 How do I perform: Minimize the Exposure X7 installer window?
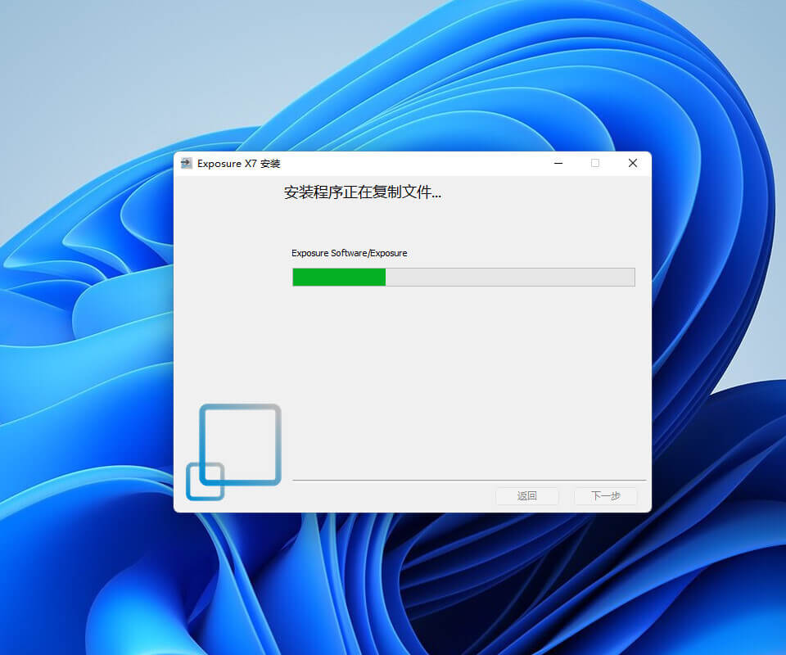[558, 163]
